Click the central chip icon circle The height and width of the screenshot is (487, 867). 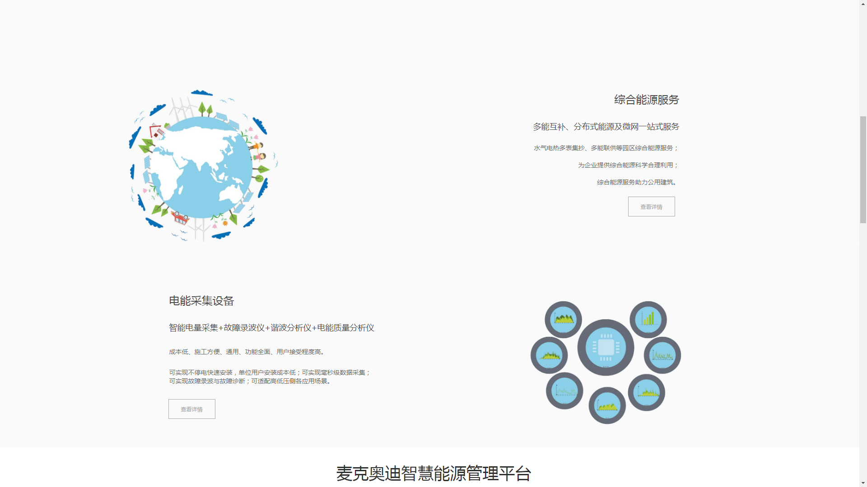606,347
